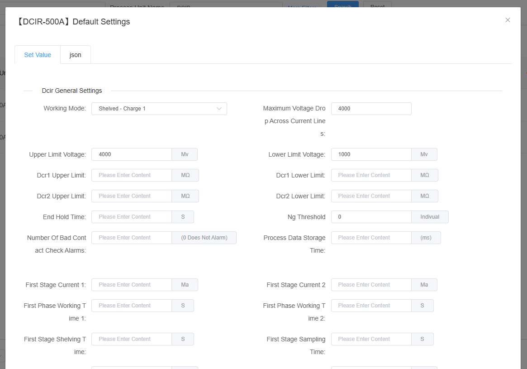The height and width of the screenshot is (369, 527).
Task: Focus the Dcr2 Upper Limit input
Action: coord(132,196)
